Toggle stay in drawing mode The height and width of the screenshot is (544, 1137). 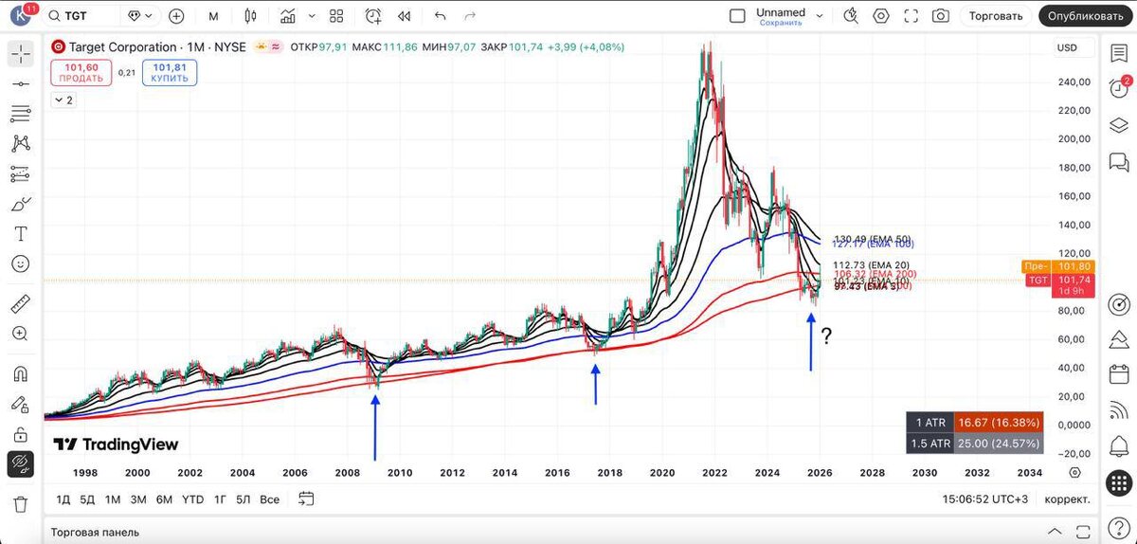point(21,405)
